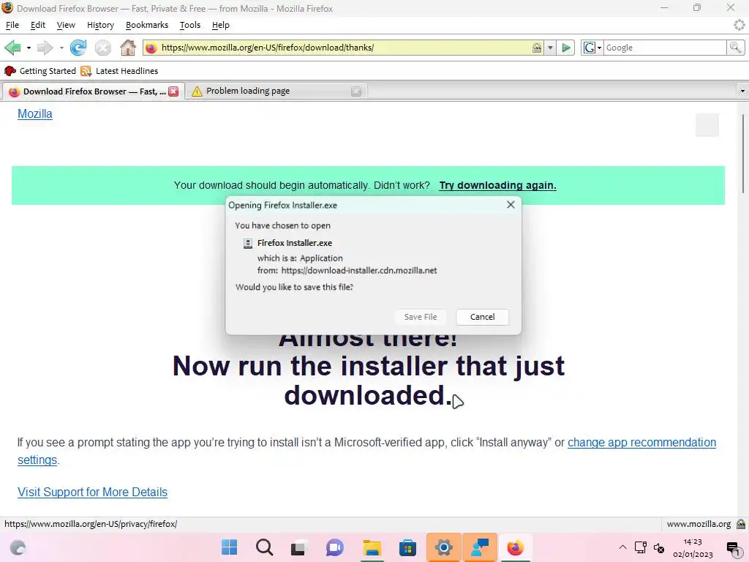Click the Forward arrow button
This screenshot has width=749, height=562.
(x=45, y=48)
